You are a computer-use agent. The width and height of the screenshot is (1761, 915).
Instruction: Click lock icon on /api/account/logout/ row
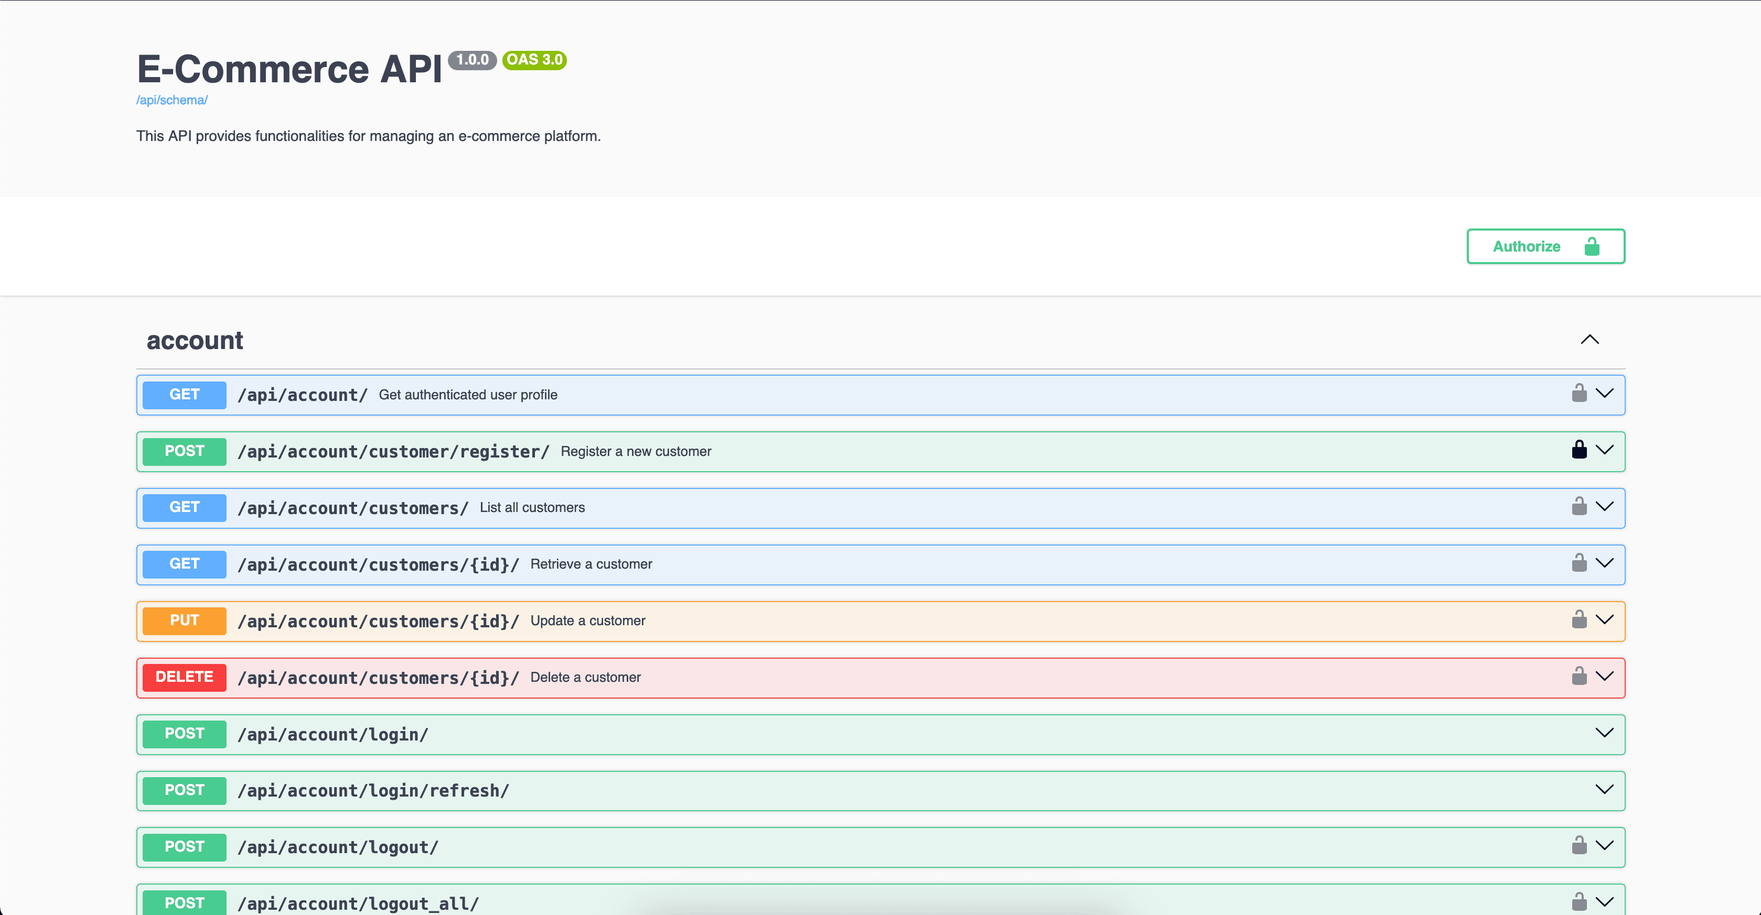(1579, 846)
